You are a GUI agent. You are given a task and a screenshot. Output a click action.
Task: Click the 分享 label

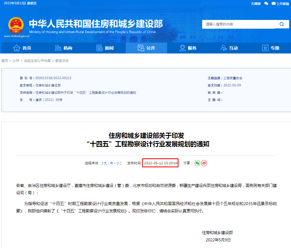coord(188,163)
